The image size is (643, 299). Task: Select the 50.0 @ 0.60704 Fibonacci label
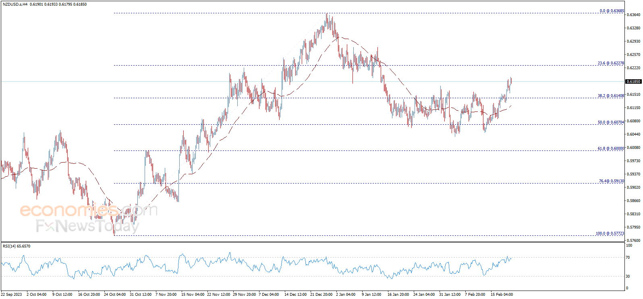611,122
